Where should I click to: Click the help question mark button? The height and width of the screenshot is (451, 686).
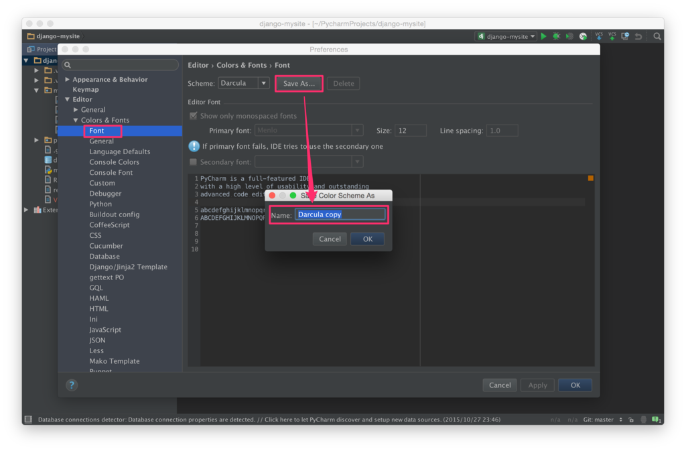[72, 385]
